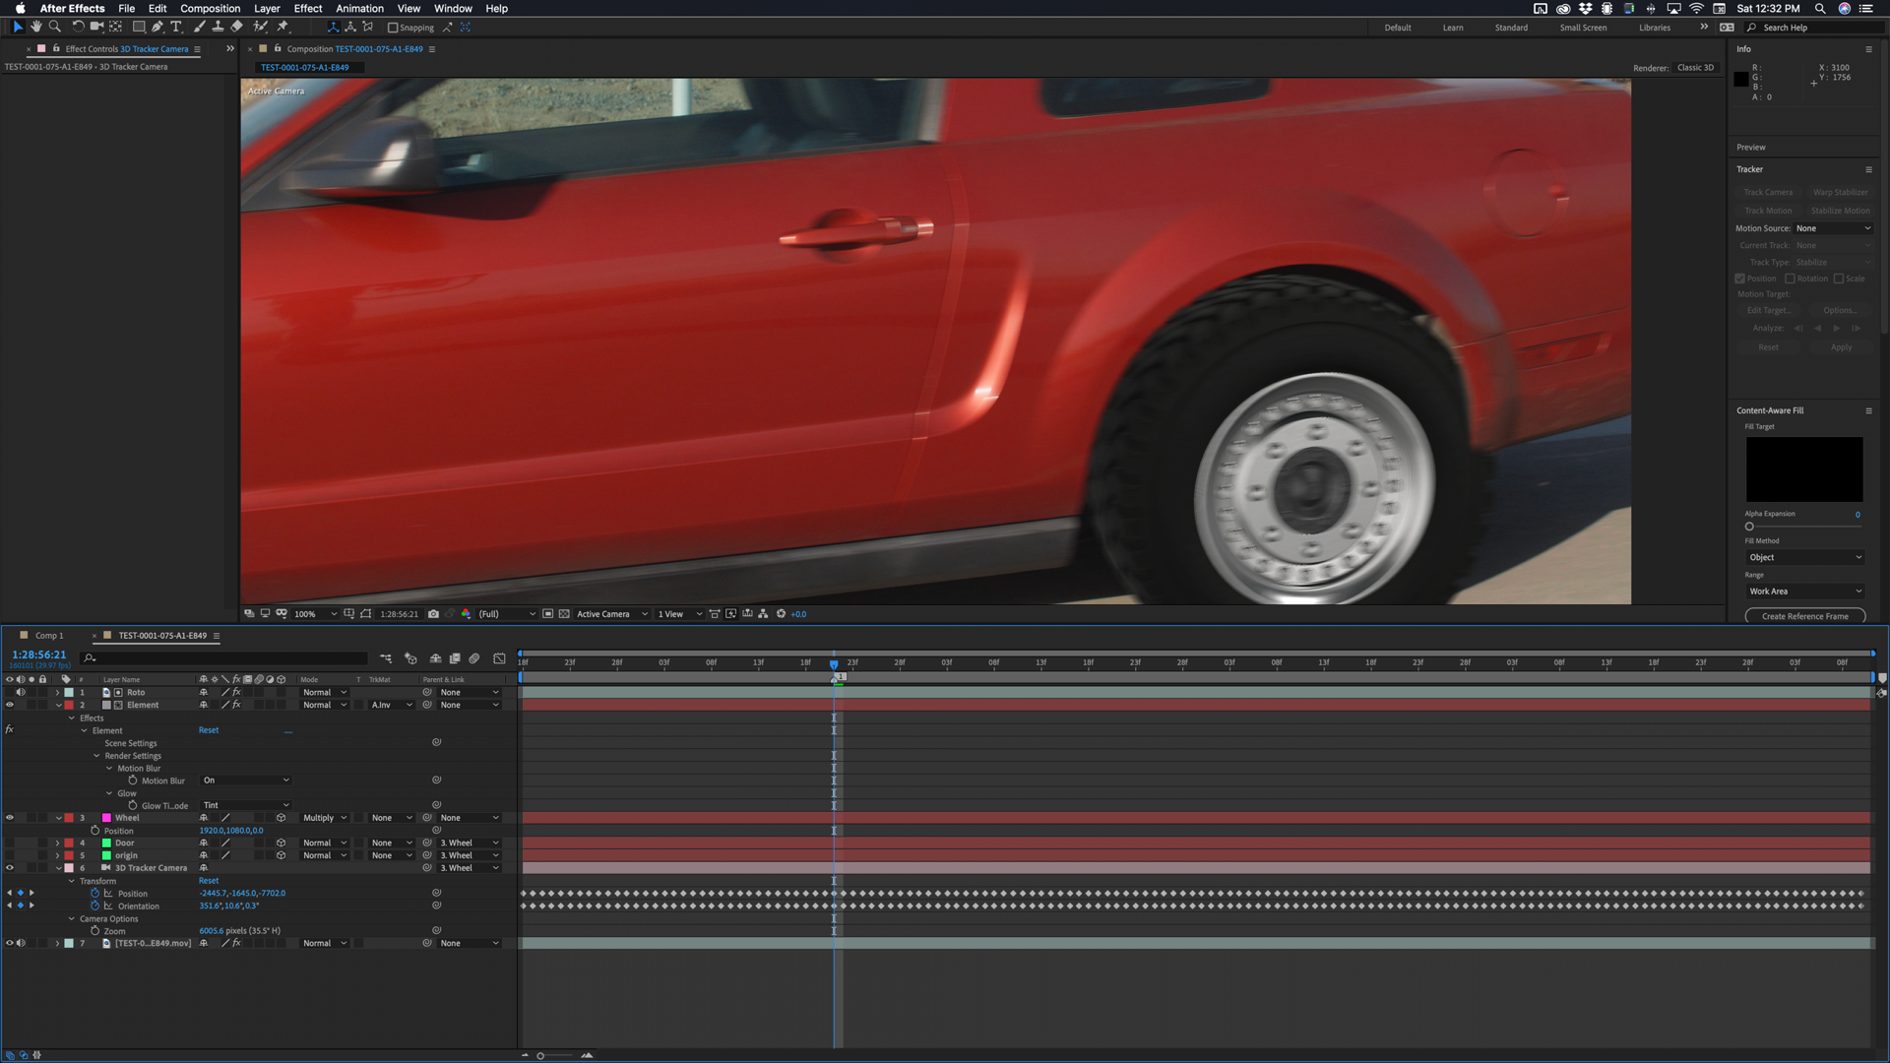Viewport: 1890px width, 1063px height.
Task: Enable the Snapping checkbox
Action: (393, 28)
